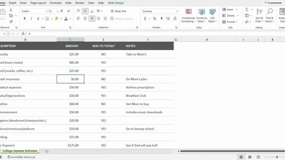Viewport: 285px width, 160px height.
Task: Click Increase Decimal icon
Action: coord(168,19)
